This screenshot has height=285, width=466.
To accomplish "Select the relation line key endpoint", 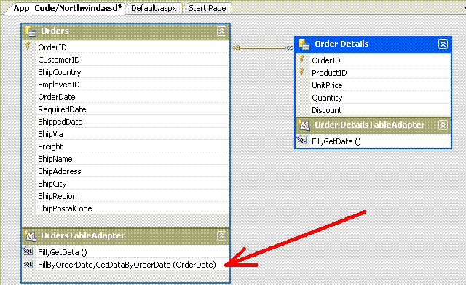I will 236,47.
